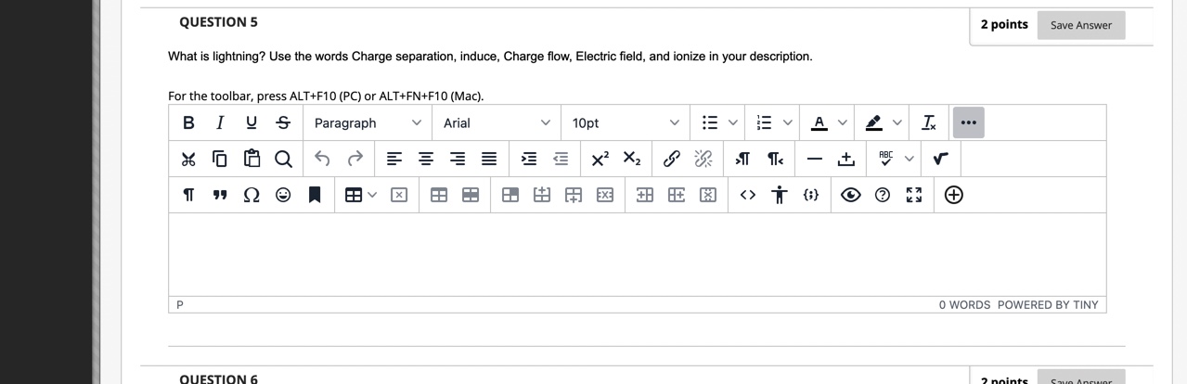Open the math equation editor
The image size is (1187, 384).
[940, 160]
